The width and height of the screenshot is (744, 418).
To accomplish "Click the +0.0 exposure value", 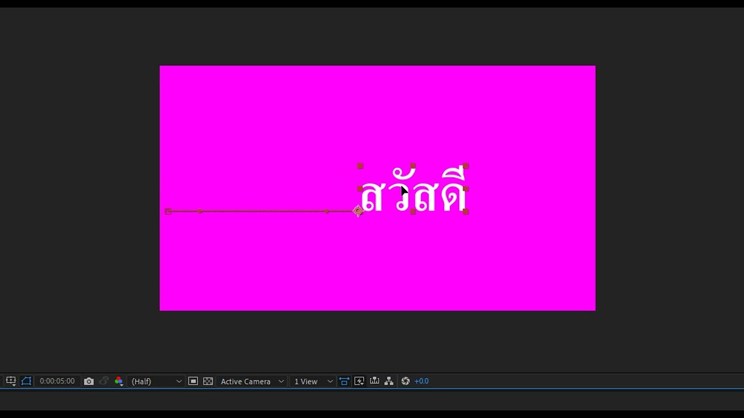I will [x=421, y=381].
